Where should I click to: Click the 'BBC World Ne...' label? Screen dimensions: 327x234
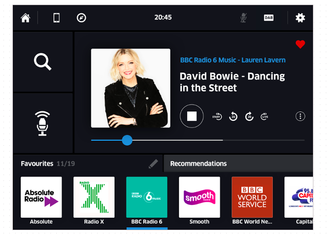252,222
